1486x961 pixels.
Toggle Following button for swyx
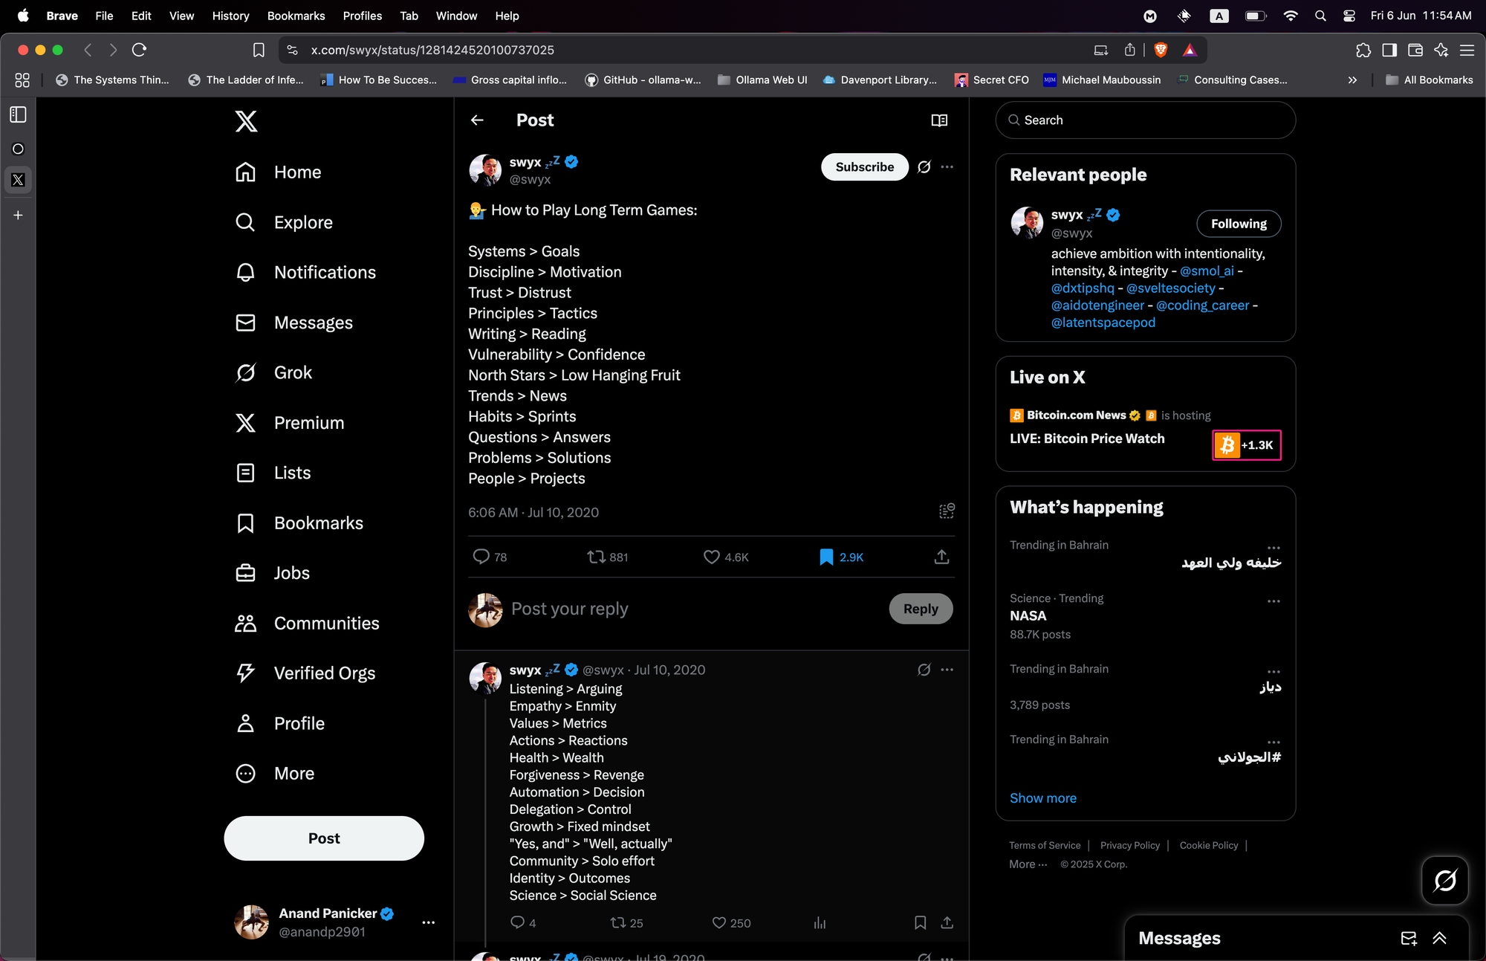click(x=1238, y=224)
